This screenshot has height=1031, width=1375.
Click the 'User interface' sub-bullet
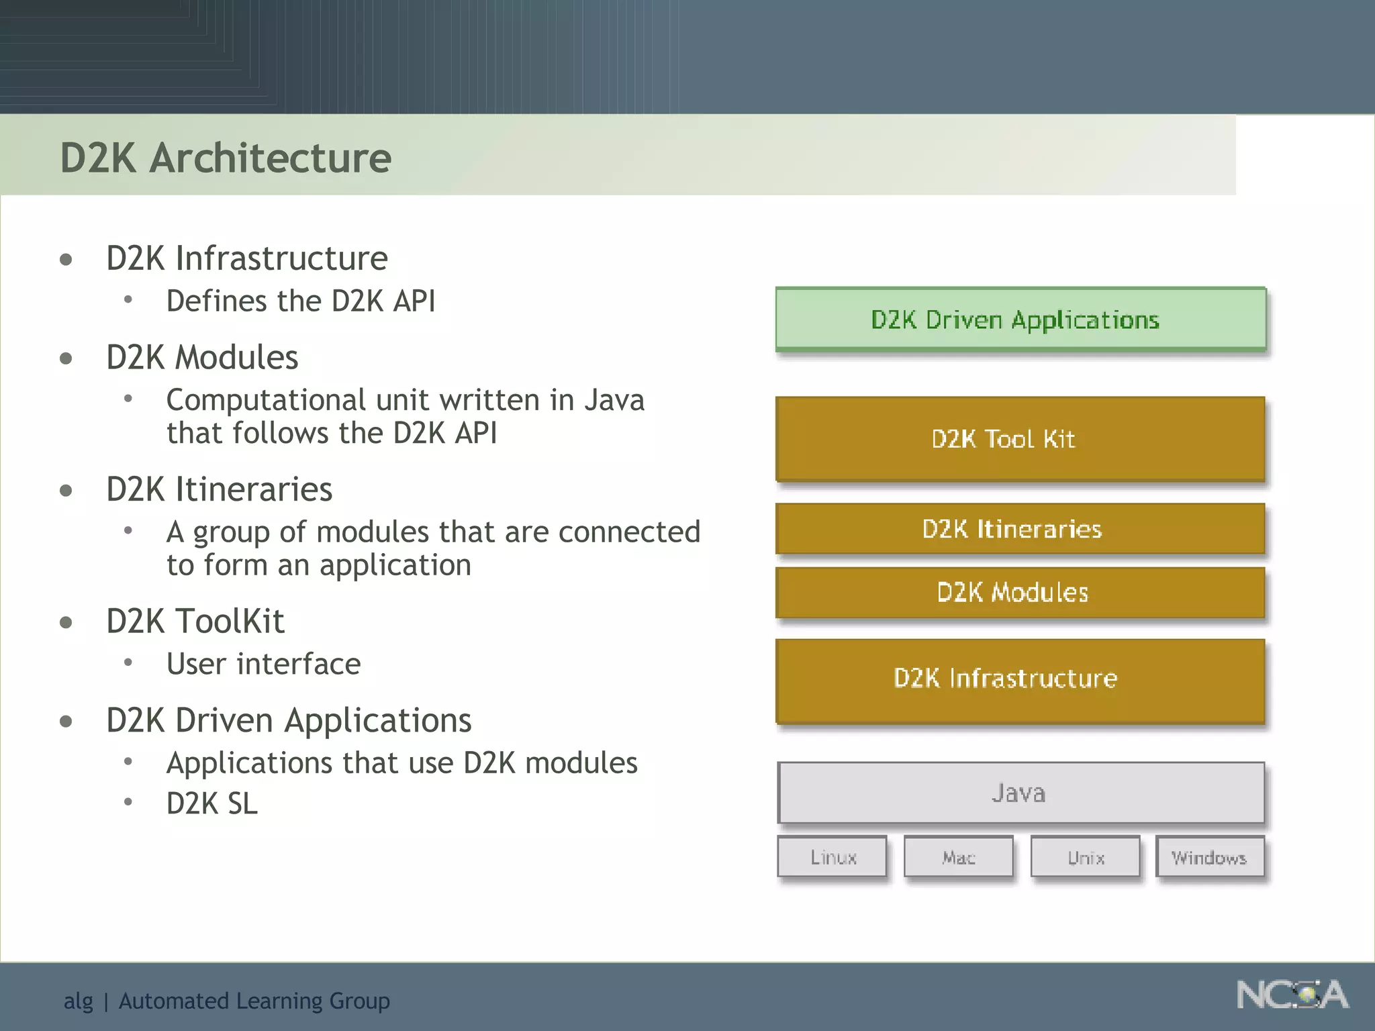click(x=263, y=664)
